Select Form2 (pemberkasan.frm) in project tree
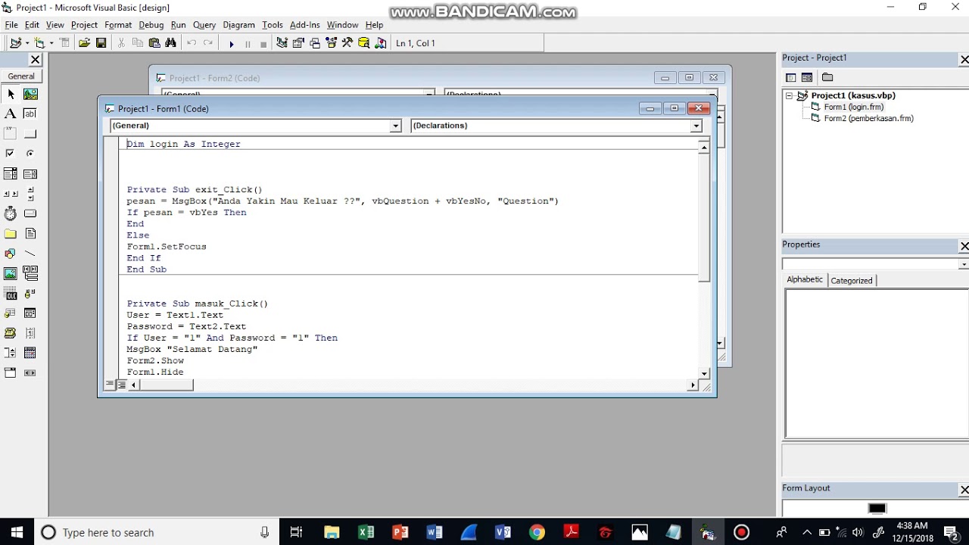 pyautogui.click(x=868, y=118)
